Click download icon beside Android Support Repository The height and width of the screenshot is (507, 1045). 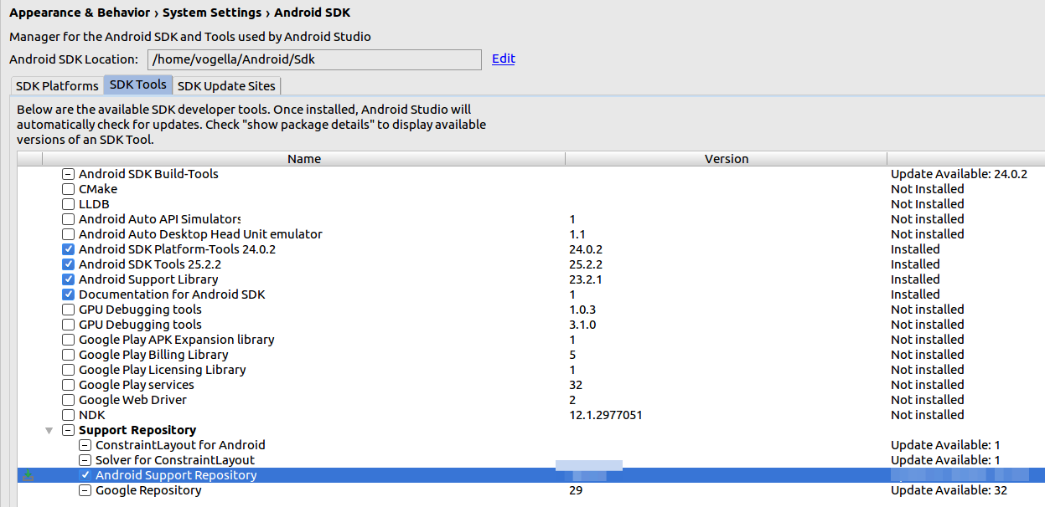tap(28, 475)
